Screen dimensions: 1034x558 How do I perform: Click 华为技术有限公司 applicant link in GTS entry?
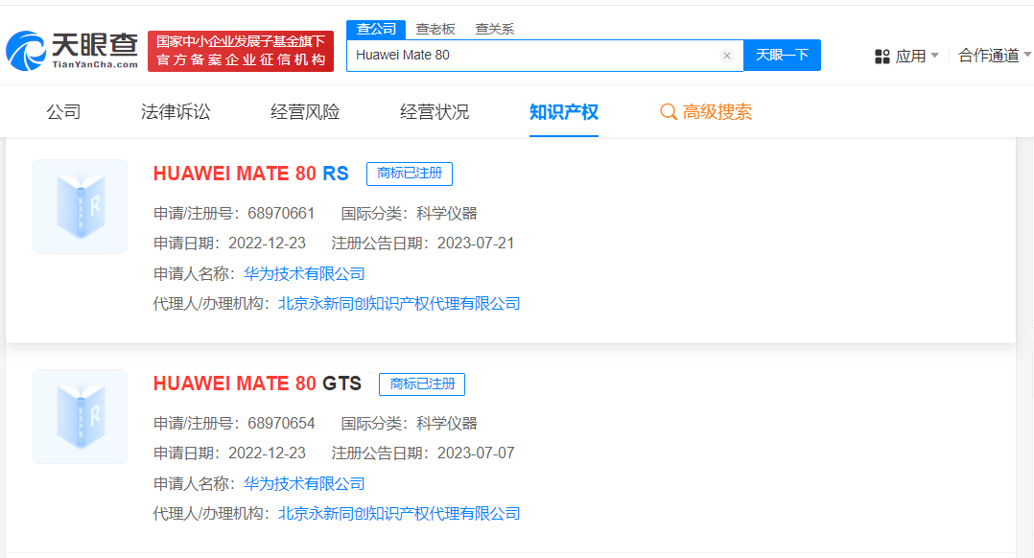304,483
